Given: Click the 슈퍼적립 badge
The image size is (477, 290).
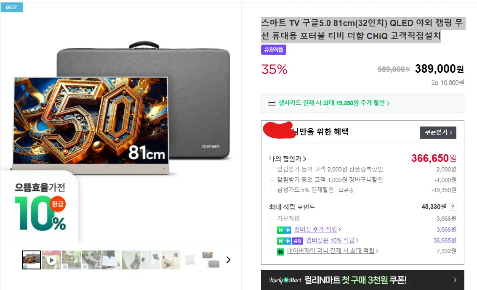Looking at the screenshot, I should click(x=274, y=50).
